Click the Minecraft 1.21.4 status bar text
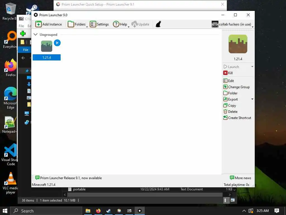 point(44,185)
